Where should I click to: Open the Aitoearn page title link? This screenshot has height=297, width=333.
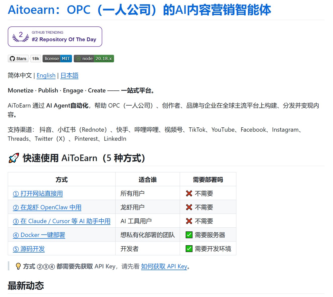(139, 10)
